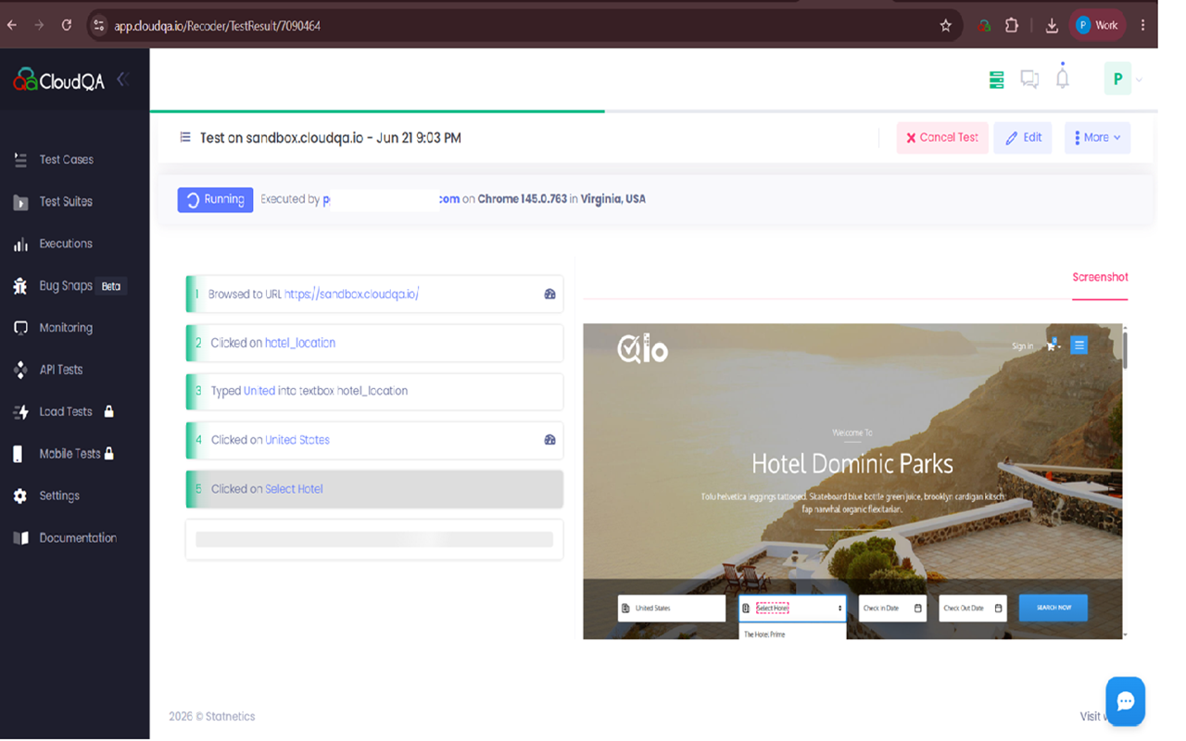
Task: Open the chat messages icon in the header
Action: [1029, 80]
